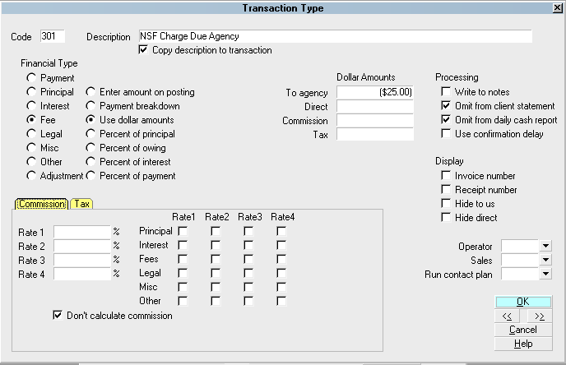Click the Commission dollar amount field

(x=375, y=120)
